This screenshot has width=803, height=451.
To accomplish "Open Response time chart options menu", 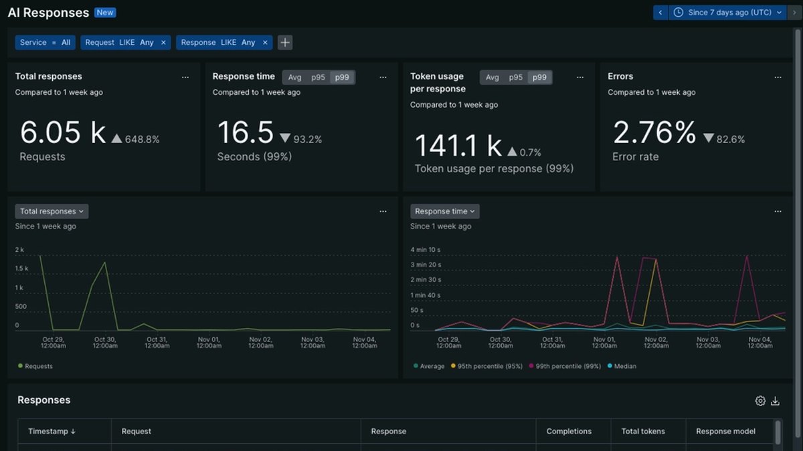I will [x=778, y=211].
